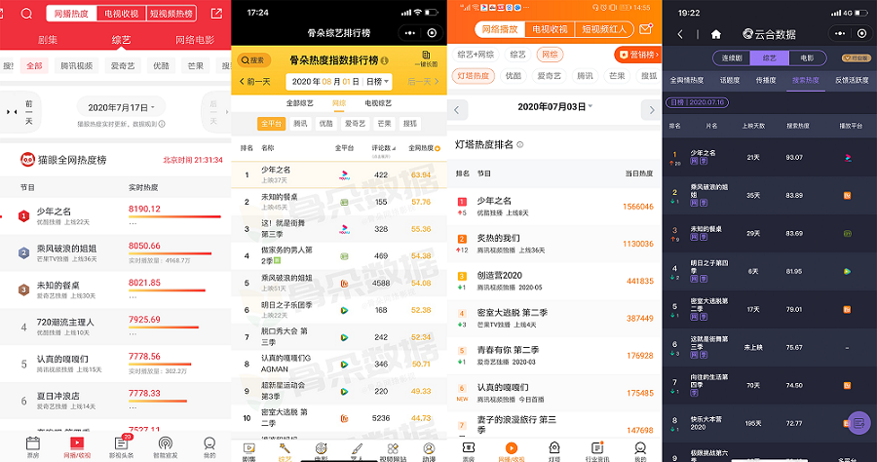Open the 日榜 dropdown in Guduo

[377, 82]
